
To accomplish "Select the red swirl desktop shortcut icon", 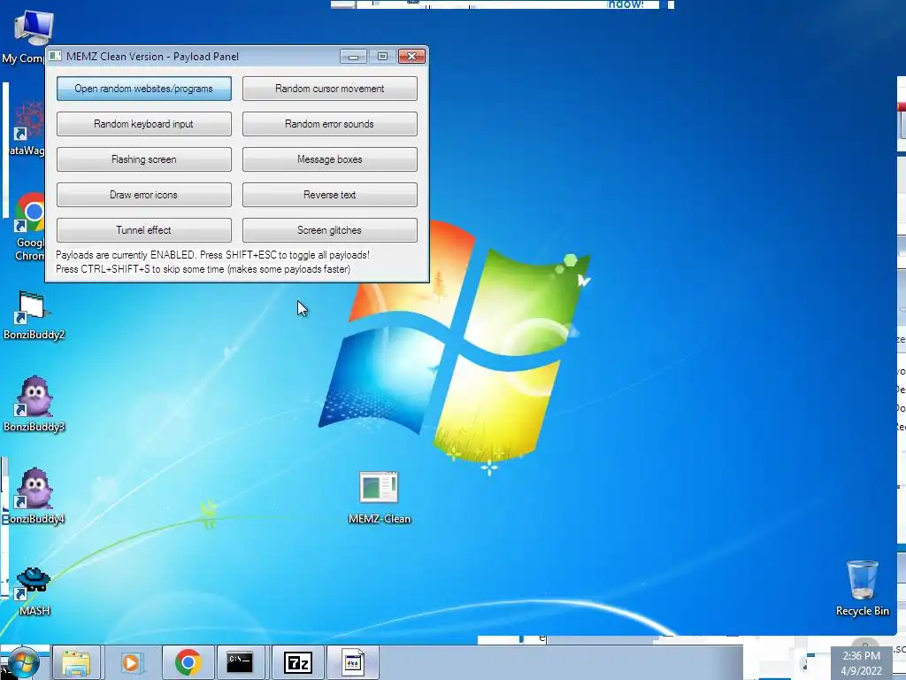I will [27, 128].
